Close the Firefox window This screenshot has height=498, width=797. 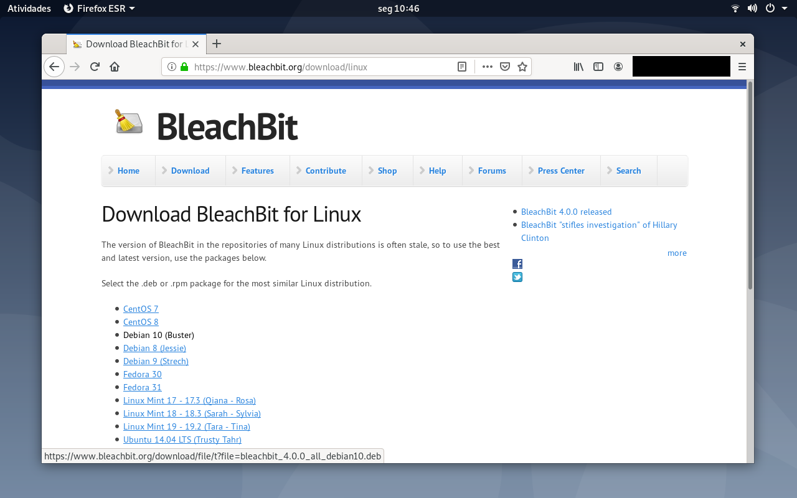tap(742, 44)
